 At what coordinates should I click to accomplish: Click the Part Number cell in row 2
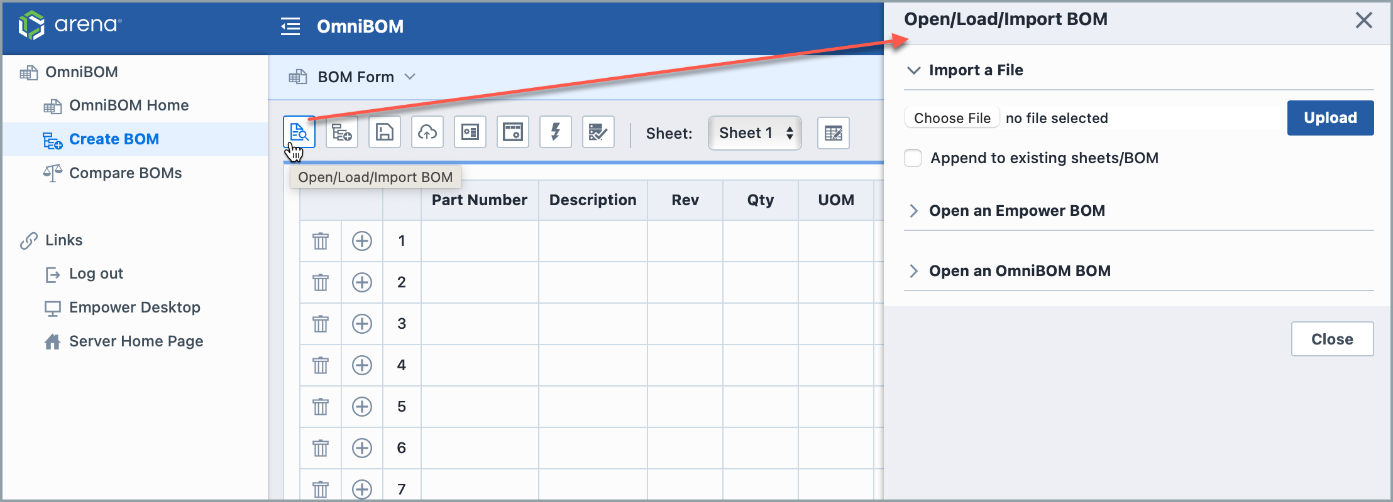tap(480, 282)
